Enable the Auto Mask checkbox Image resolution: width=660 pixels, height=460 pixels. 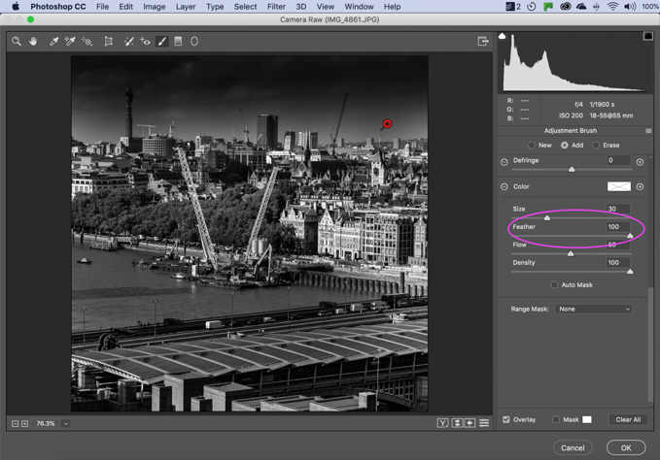click(554, 285)
